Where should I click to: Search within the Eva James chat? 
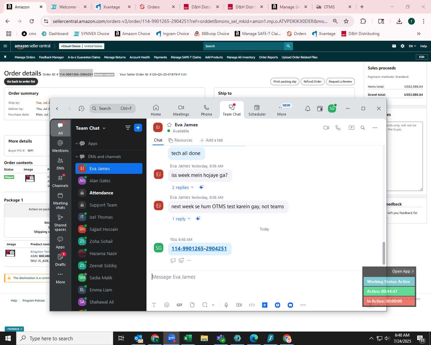tap(363, 128)
